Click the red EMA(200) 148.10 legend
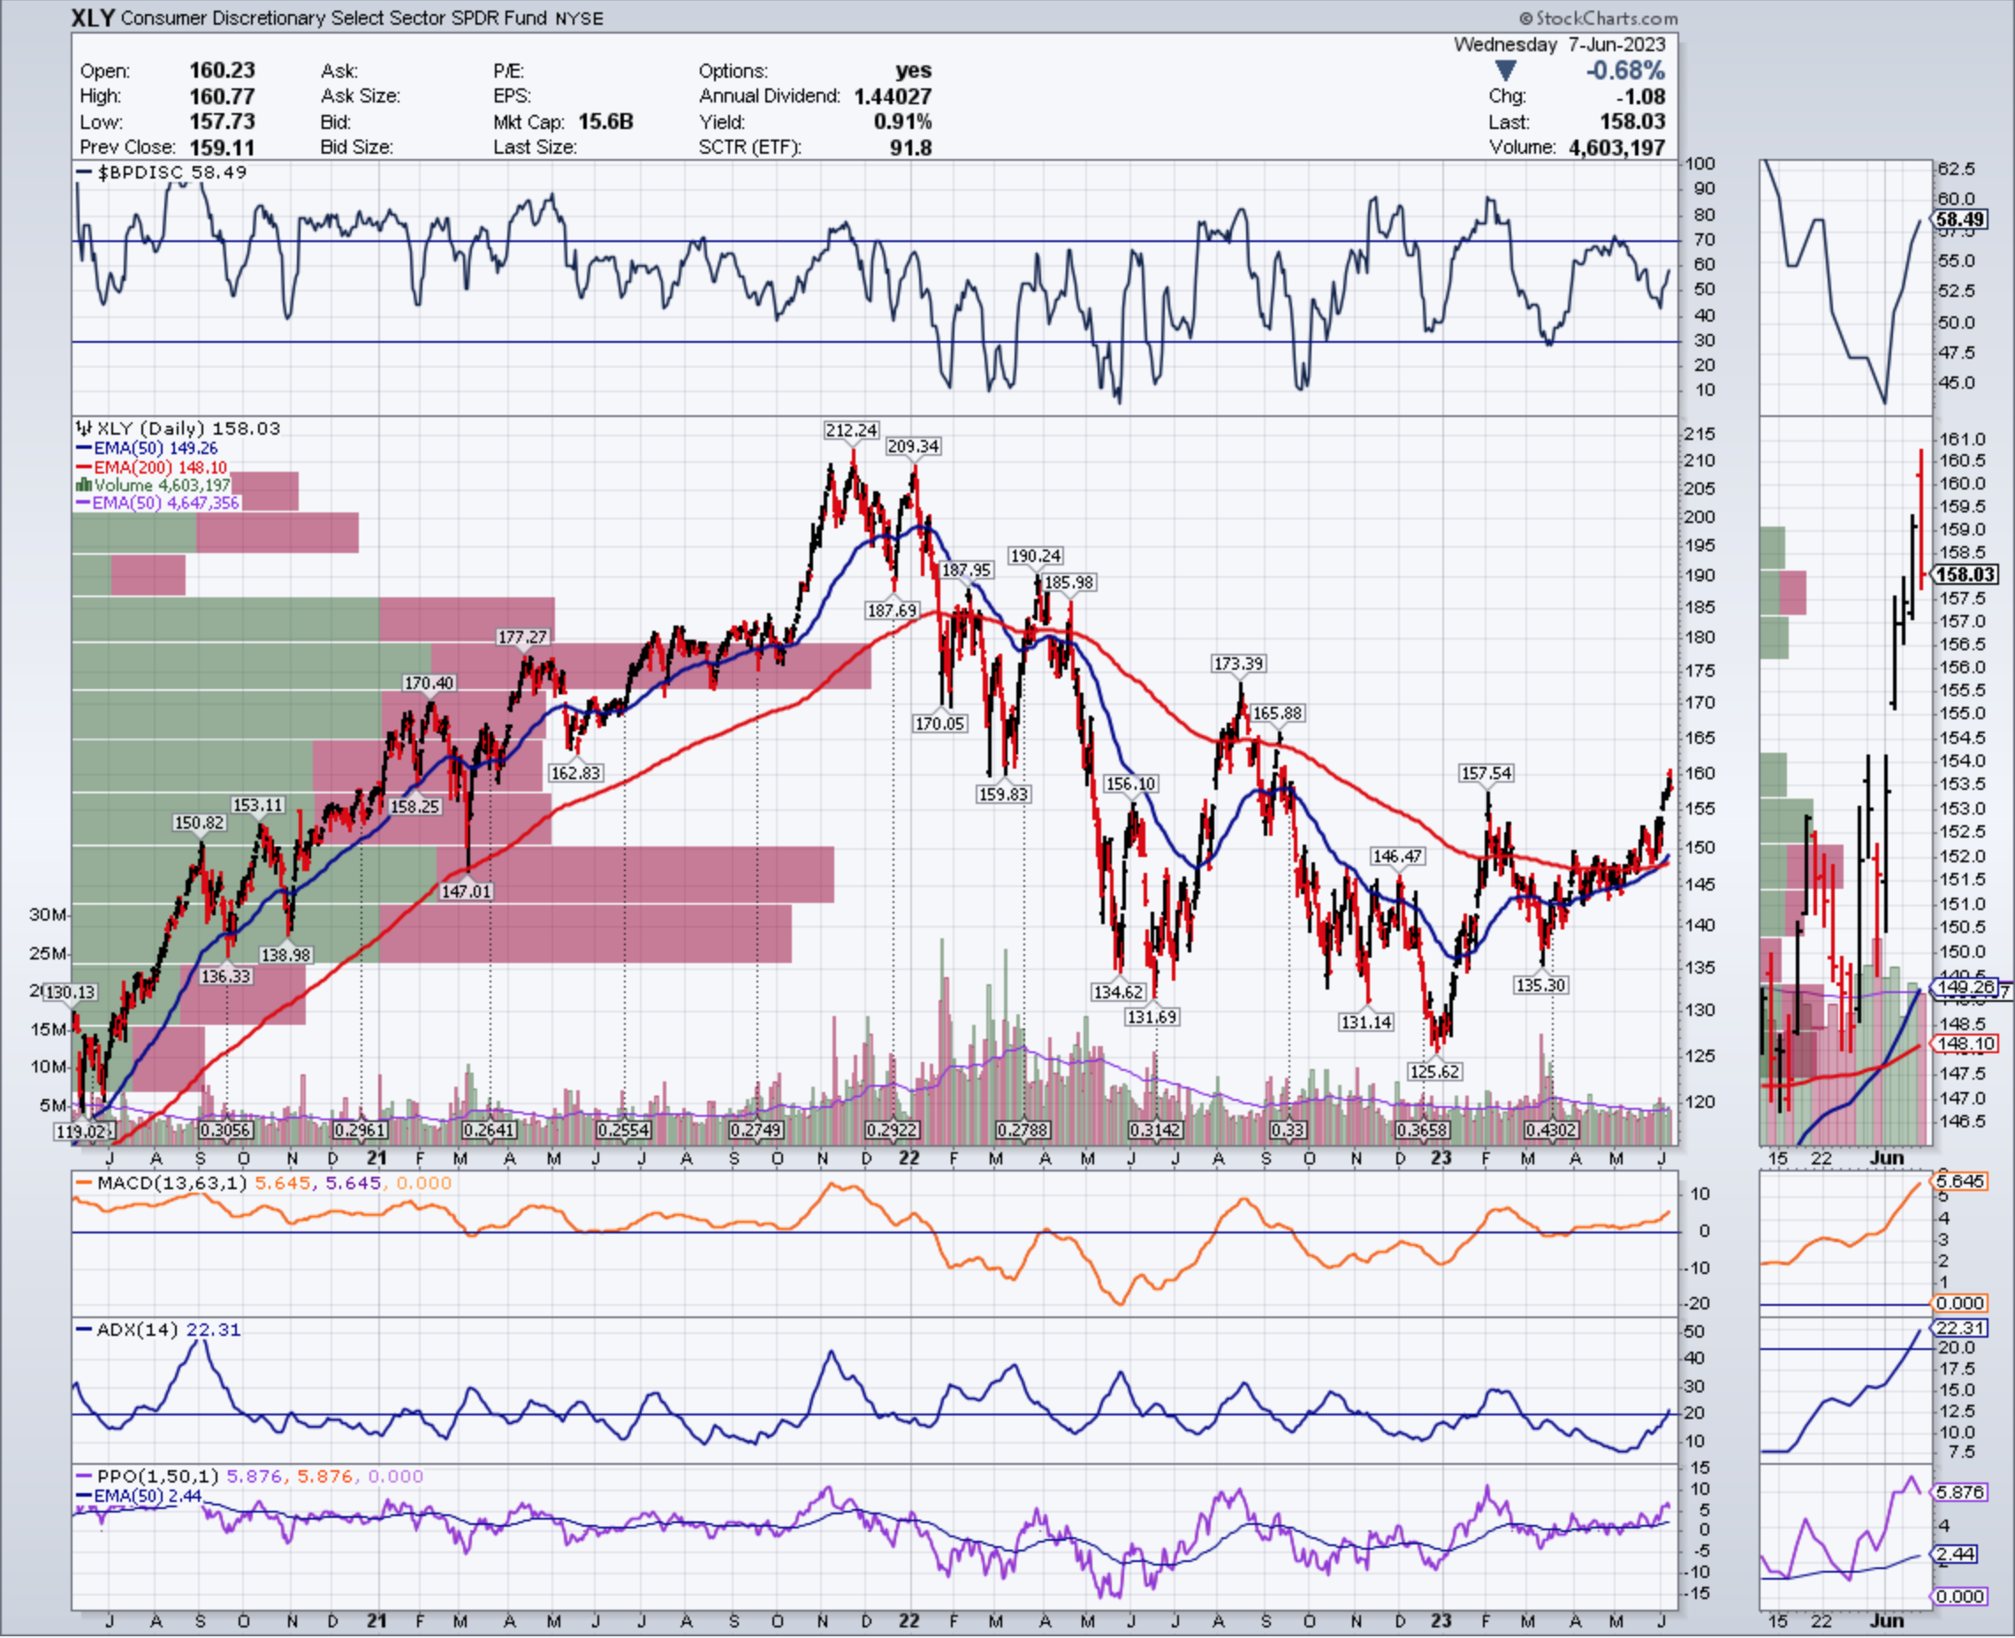Viewport: 2015px width, 1638px height. tap(152, 467)
